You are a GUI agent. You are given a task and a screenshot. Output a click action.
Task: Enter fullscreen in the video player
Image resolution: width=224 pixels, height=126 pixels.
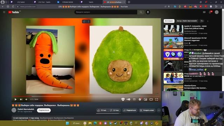click(157, 99)
